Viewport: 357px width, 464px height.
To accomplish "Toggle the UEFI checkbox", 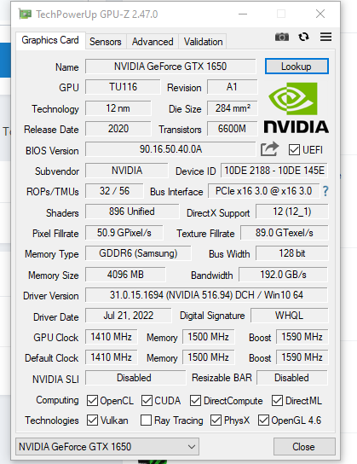I will point(294,150).
